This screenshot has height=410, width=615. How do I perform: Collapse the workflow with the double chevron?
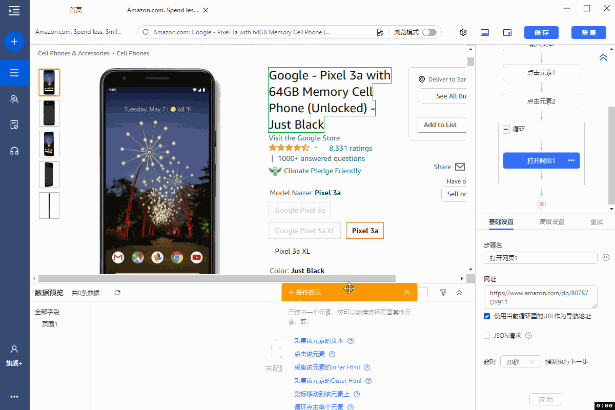pyautogui.click(x=603, y=57)
